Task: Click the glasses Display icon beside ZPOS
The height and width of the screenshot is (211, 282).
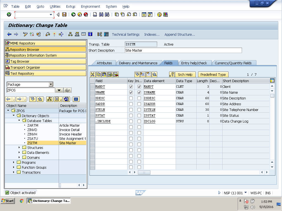Action: (x=67, y=90)
